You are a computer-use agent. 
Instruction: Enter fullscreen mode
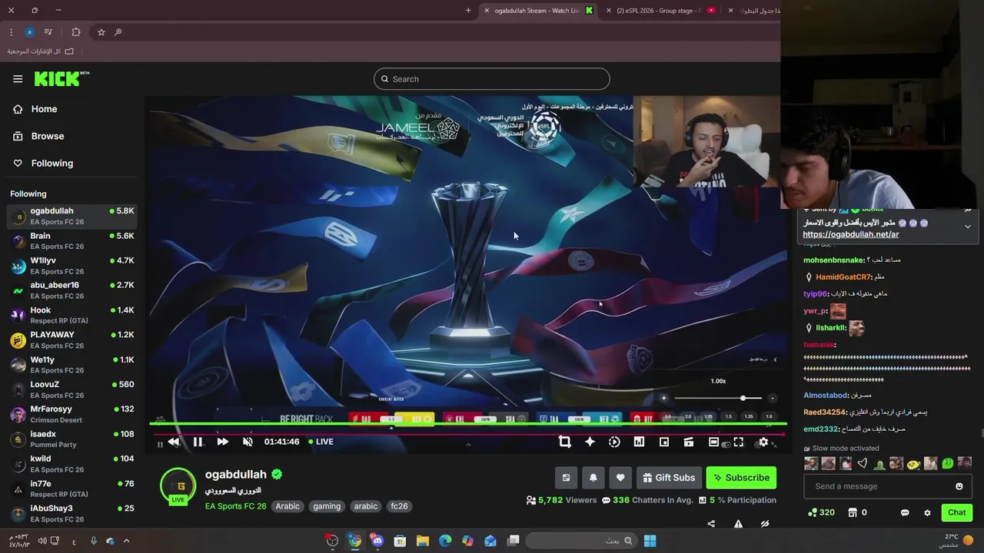[x=738, y=442]
